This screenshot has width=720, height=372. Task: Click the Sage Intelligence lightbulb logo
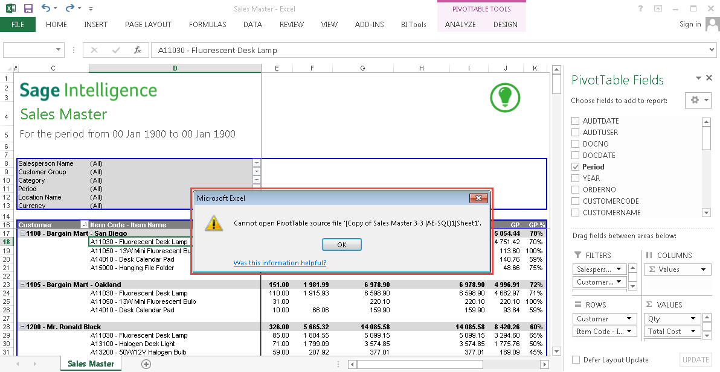coord(504,97)
